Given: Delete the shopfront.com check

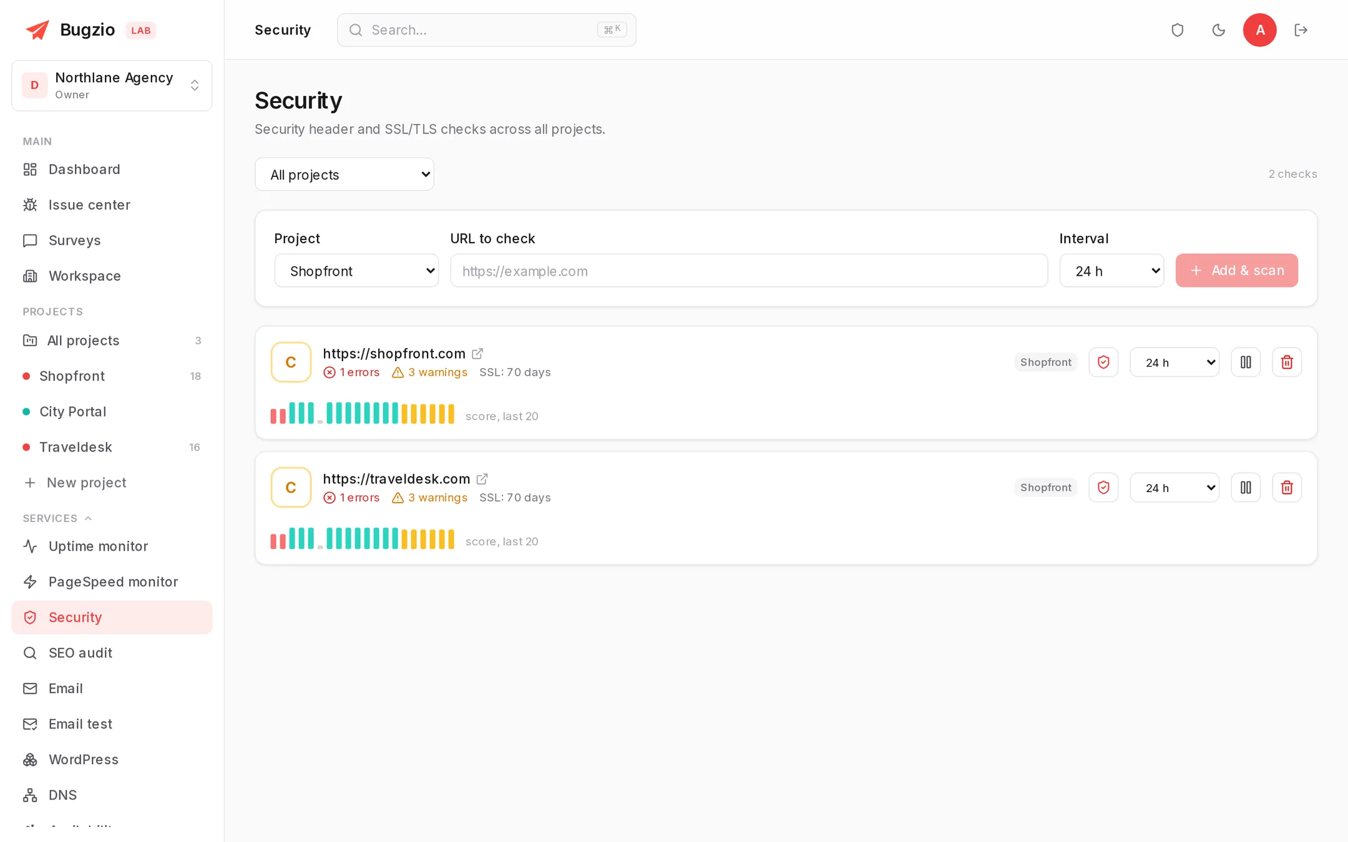Looking at the screenshot, I should point(1287,362).
